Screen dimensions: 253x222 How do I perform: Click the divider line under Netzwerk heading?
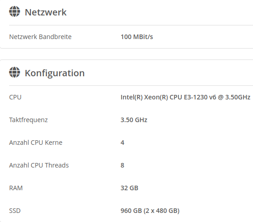(131, 25)
